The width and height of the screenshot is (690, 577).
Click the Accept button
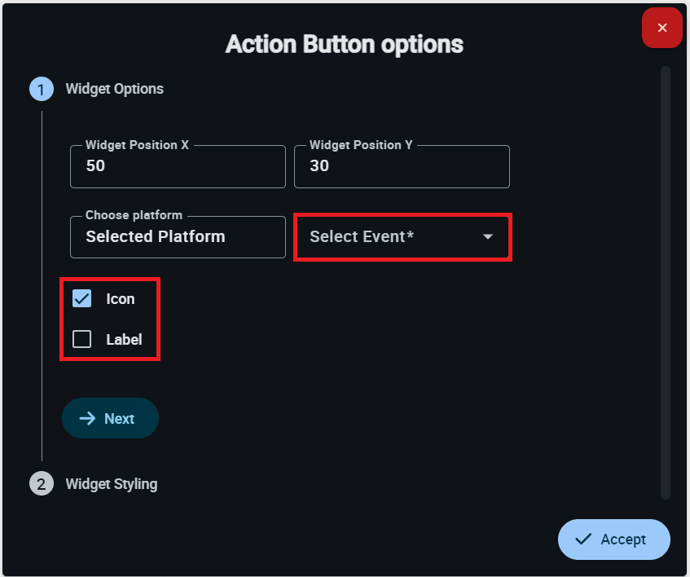[614, 540]
